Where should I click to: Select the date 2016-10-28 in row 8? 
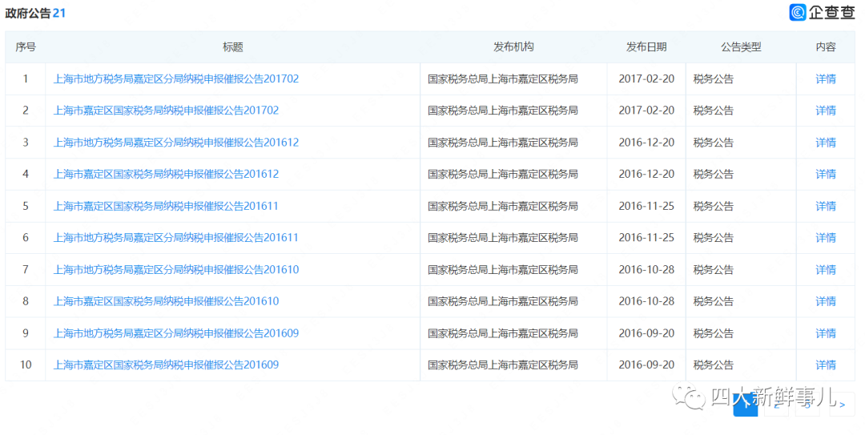tap(646, 301)
